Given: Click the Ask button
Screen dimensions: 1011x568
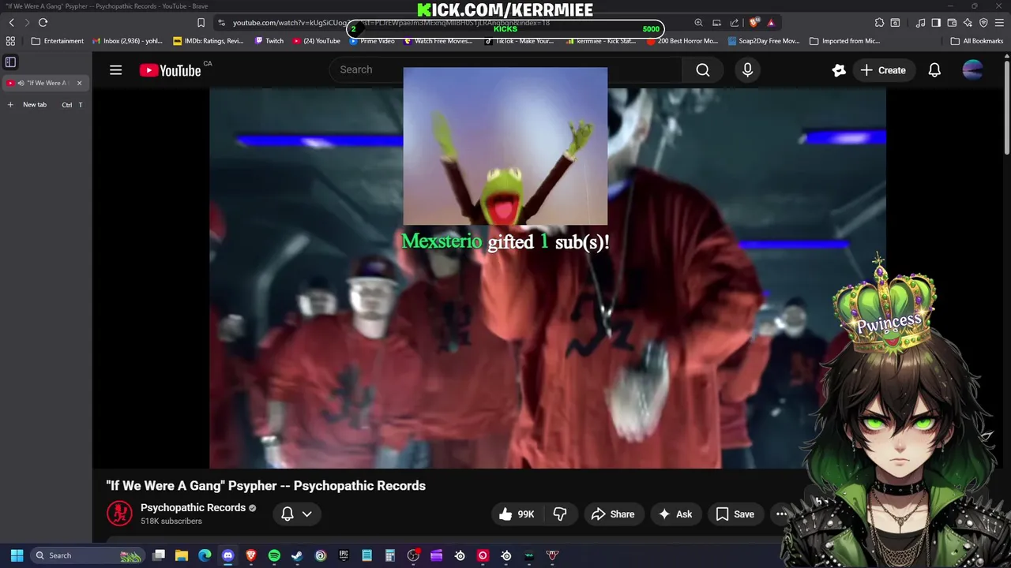Looking at the screenshot, I should pyautogui.click(x=675, y=514).
